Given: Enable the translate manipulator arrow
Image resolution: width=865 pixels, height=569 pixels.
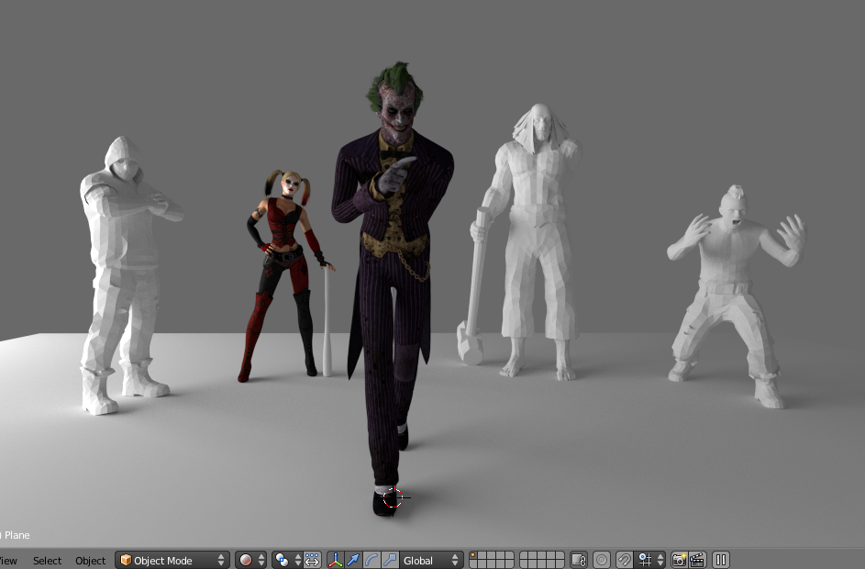Looking at the screenshot, I should coord(353,560).
